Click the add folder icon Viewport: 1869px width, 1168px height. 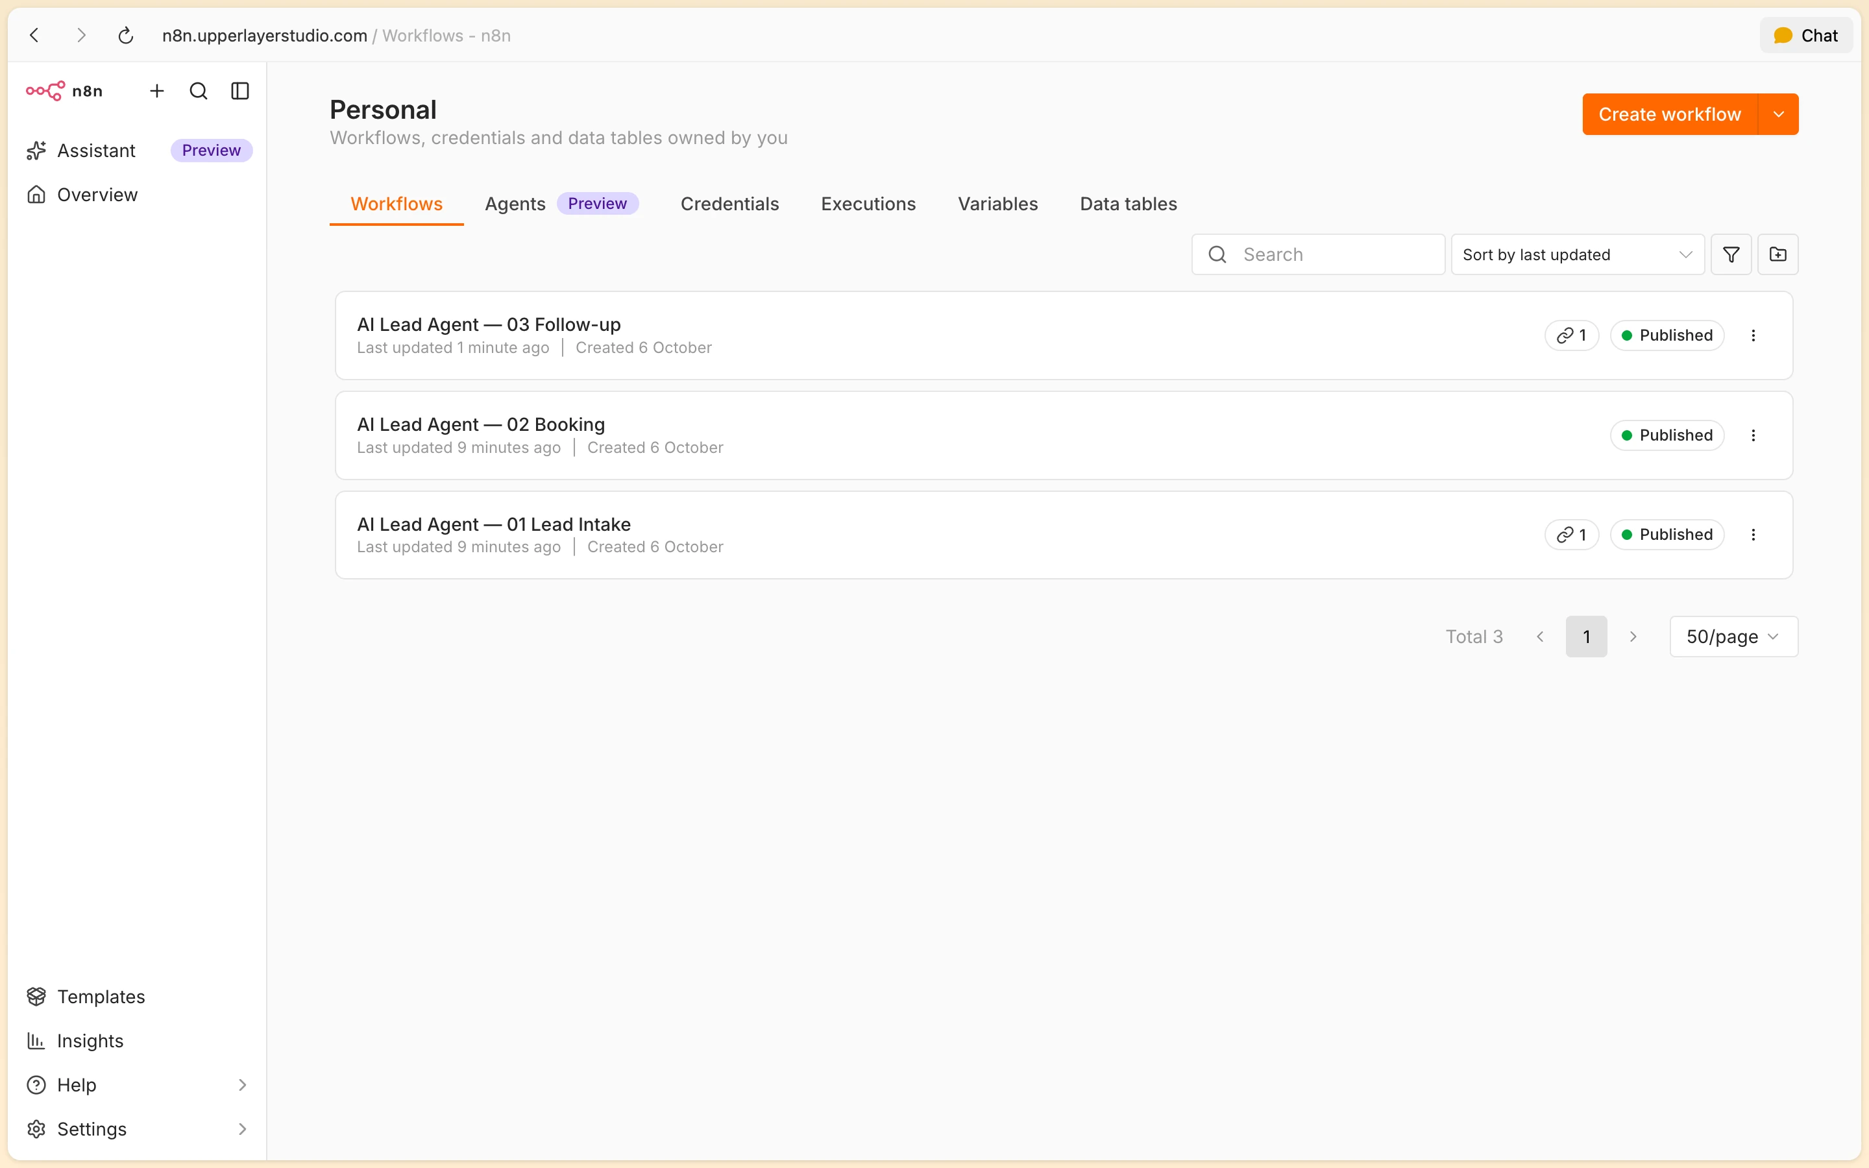[1778, 254]
